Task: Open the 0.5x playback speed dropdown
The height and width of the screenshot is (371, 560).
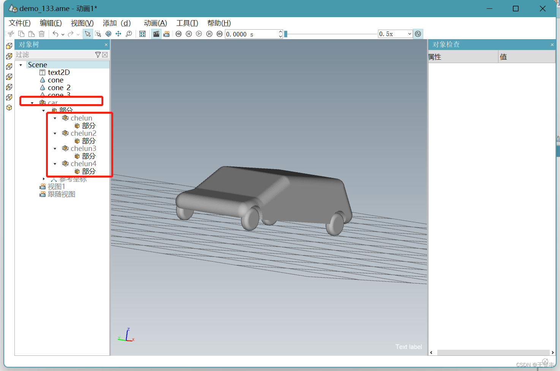Action: (x=409, y=34)
